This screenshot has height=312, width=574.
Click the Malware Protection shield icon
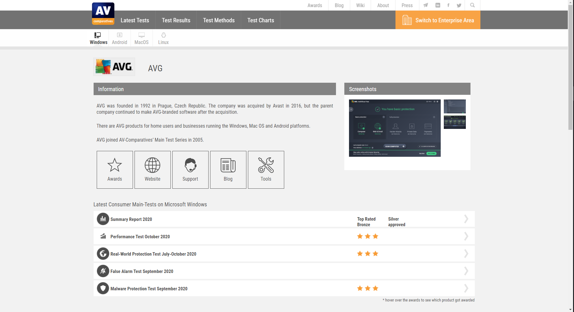coord(103,288)
